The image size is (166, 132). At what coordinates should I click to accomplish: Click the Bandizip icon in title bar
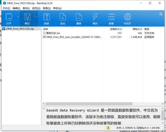(x=5, y=3)
